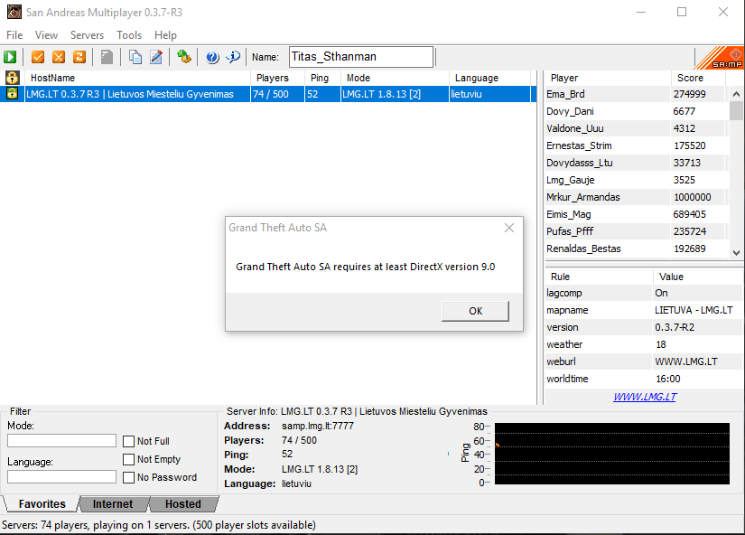Click OK in the DirectX error dialog
The width and height of the screenshot is (745, 535).
pos(475,311)
